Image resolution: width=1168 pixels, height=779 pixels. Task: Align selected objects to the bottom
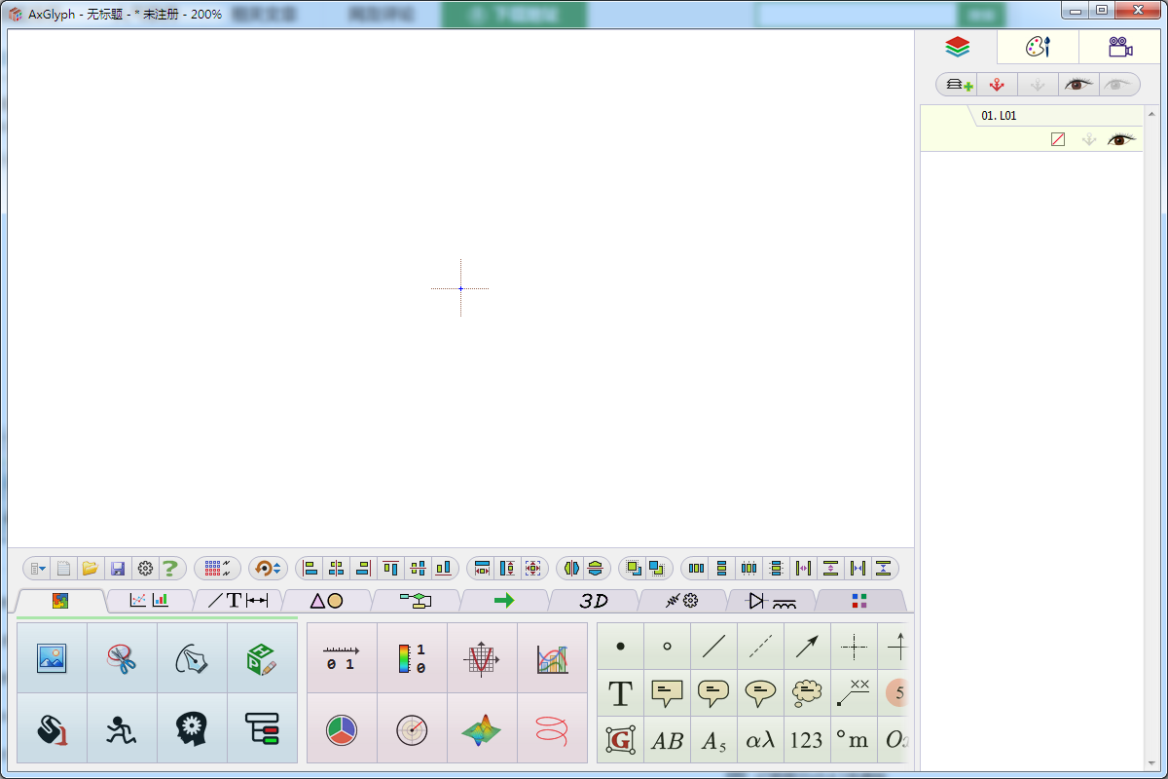coord(445,568)
